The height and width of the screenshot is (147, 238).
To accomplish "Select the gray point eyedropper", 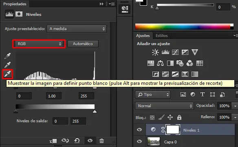I will (8, 65).
